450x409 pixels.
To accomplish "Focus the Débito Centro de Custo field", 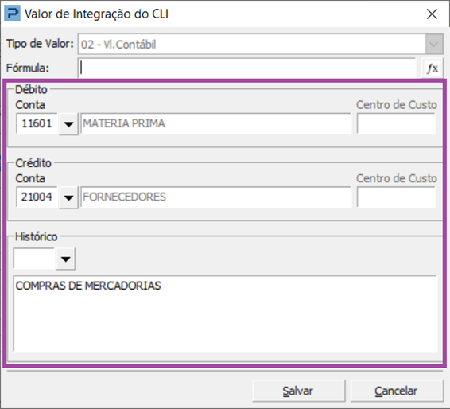I will pos(396,123).
